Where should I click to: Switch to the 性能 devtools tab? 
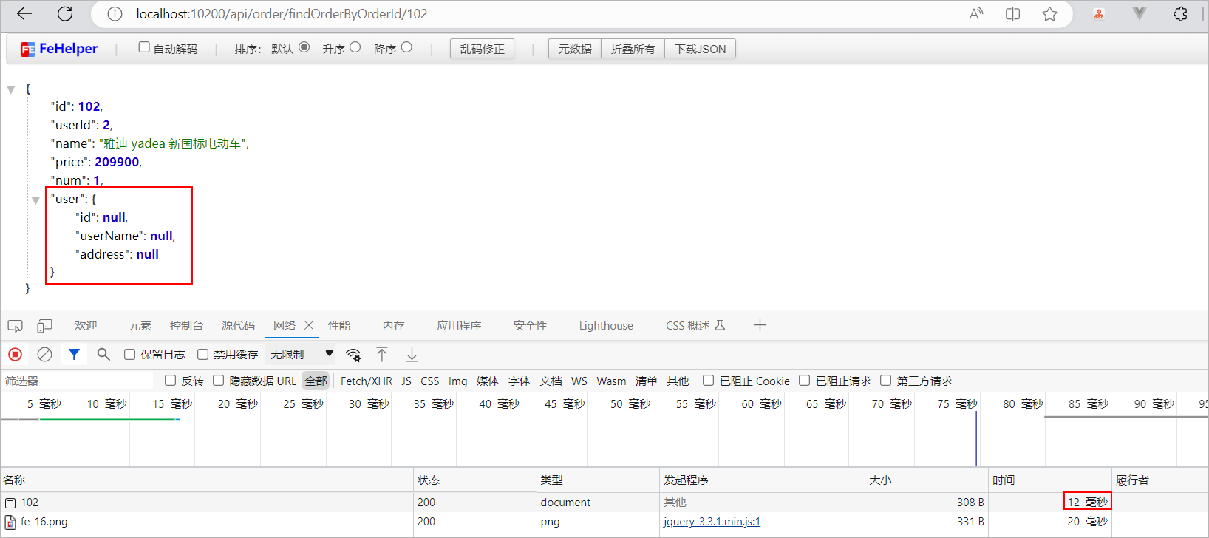(339, 326)
